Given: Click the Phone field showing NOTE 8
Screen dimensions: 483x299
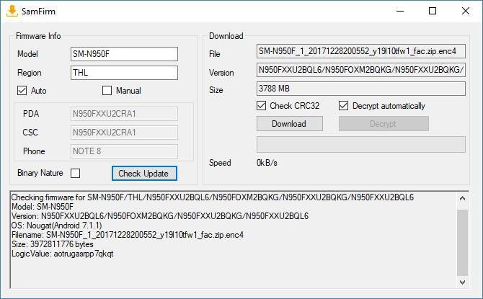Looking at the screenshot, I should [124, 151].
